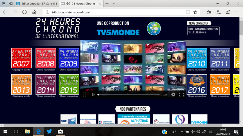Expand the tab previews chevron
This screenshot has height=136, width=243.
coord(114,4)
